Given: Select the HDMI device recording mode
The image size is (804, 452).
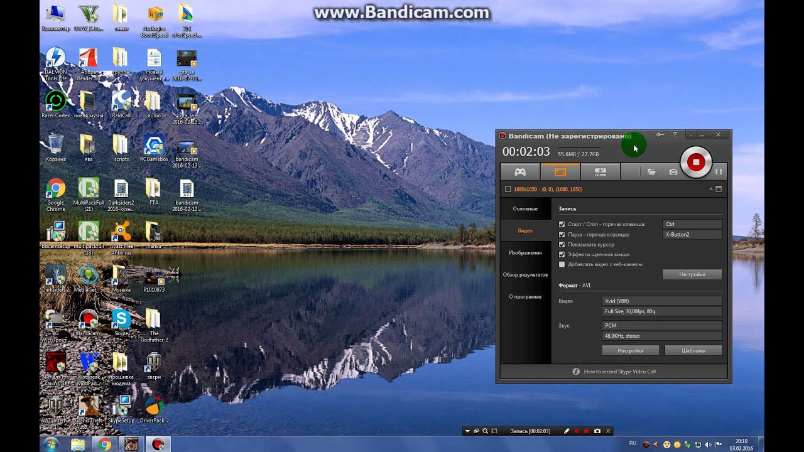Looking at the screenshot, I should click(x=600, y=171).
